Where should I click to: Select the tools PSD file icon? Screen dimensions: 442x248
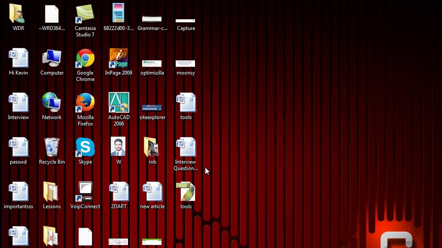185,191
